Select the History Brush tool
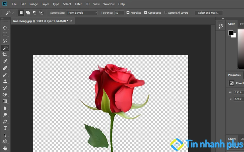Image resolution: width=244 pixels, height=152 pixels. [x=5, y=88]
